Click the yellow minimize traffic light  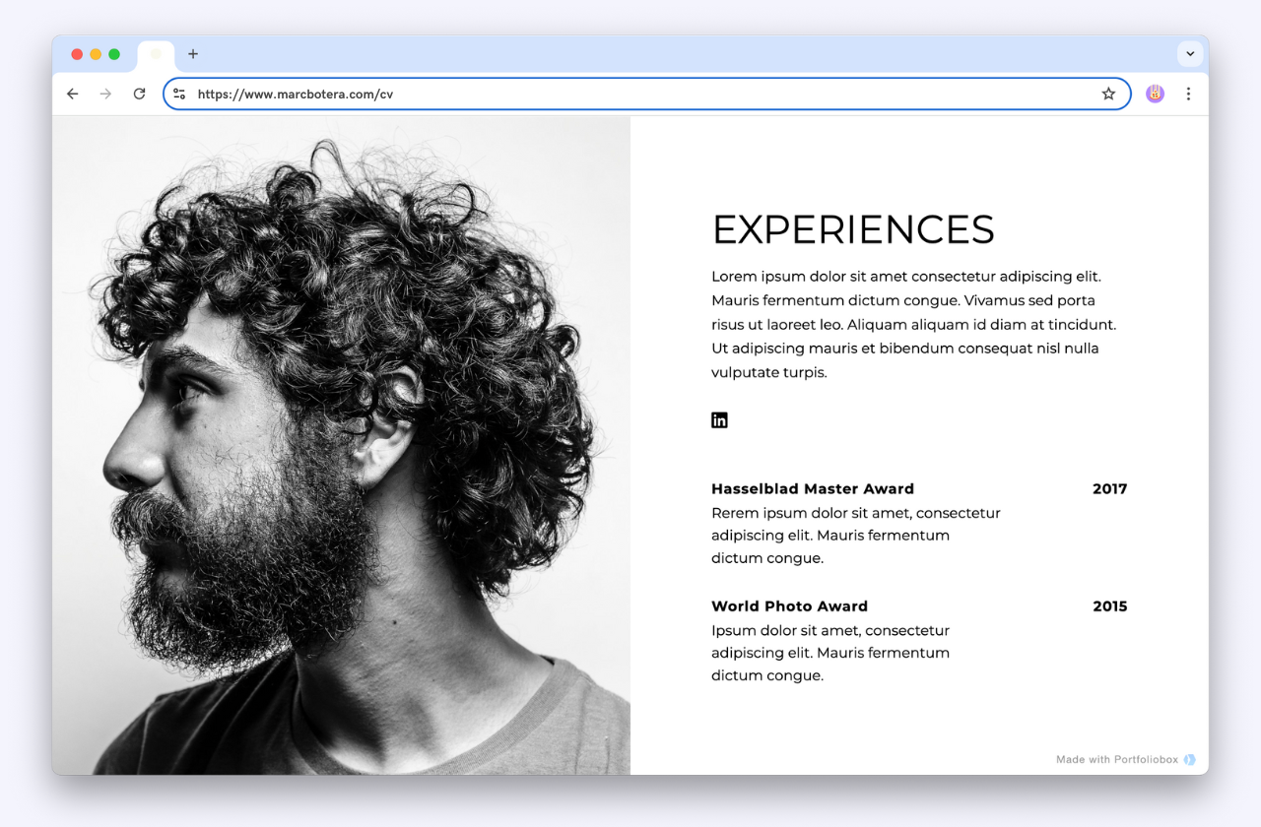coord(95,54)
